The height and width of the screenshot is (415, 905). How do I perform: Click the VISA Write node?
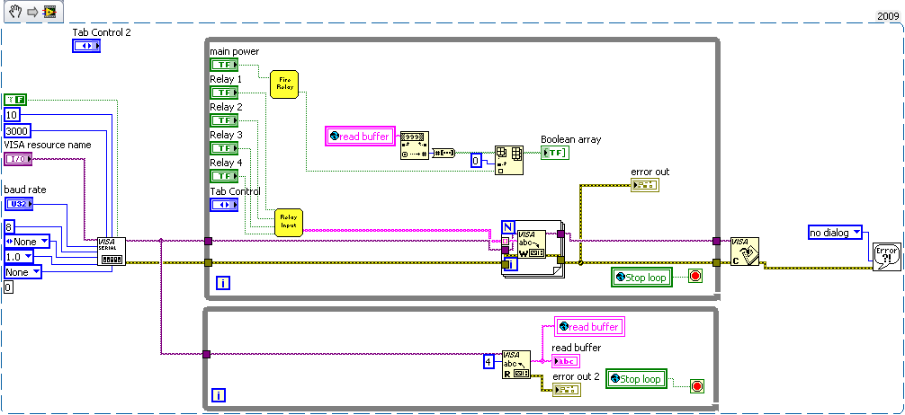coord(531,244)
